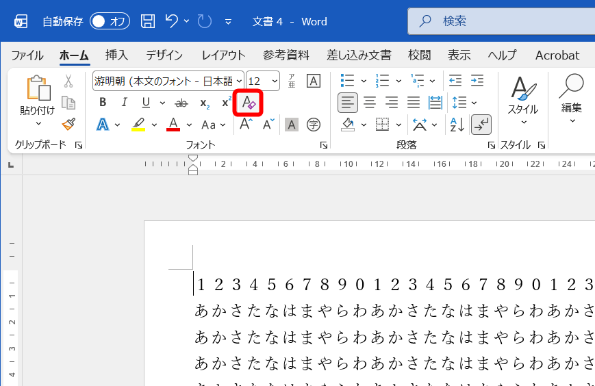The height and width of the screenshot is (386, 595).
Task: Click the character border icon
Action: [x=314, y=81]
